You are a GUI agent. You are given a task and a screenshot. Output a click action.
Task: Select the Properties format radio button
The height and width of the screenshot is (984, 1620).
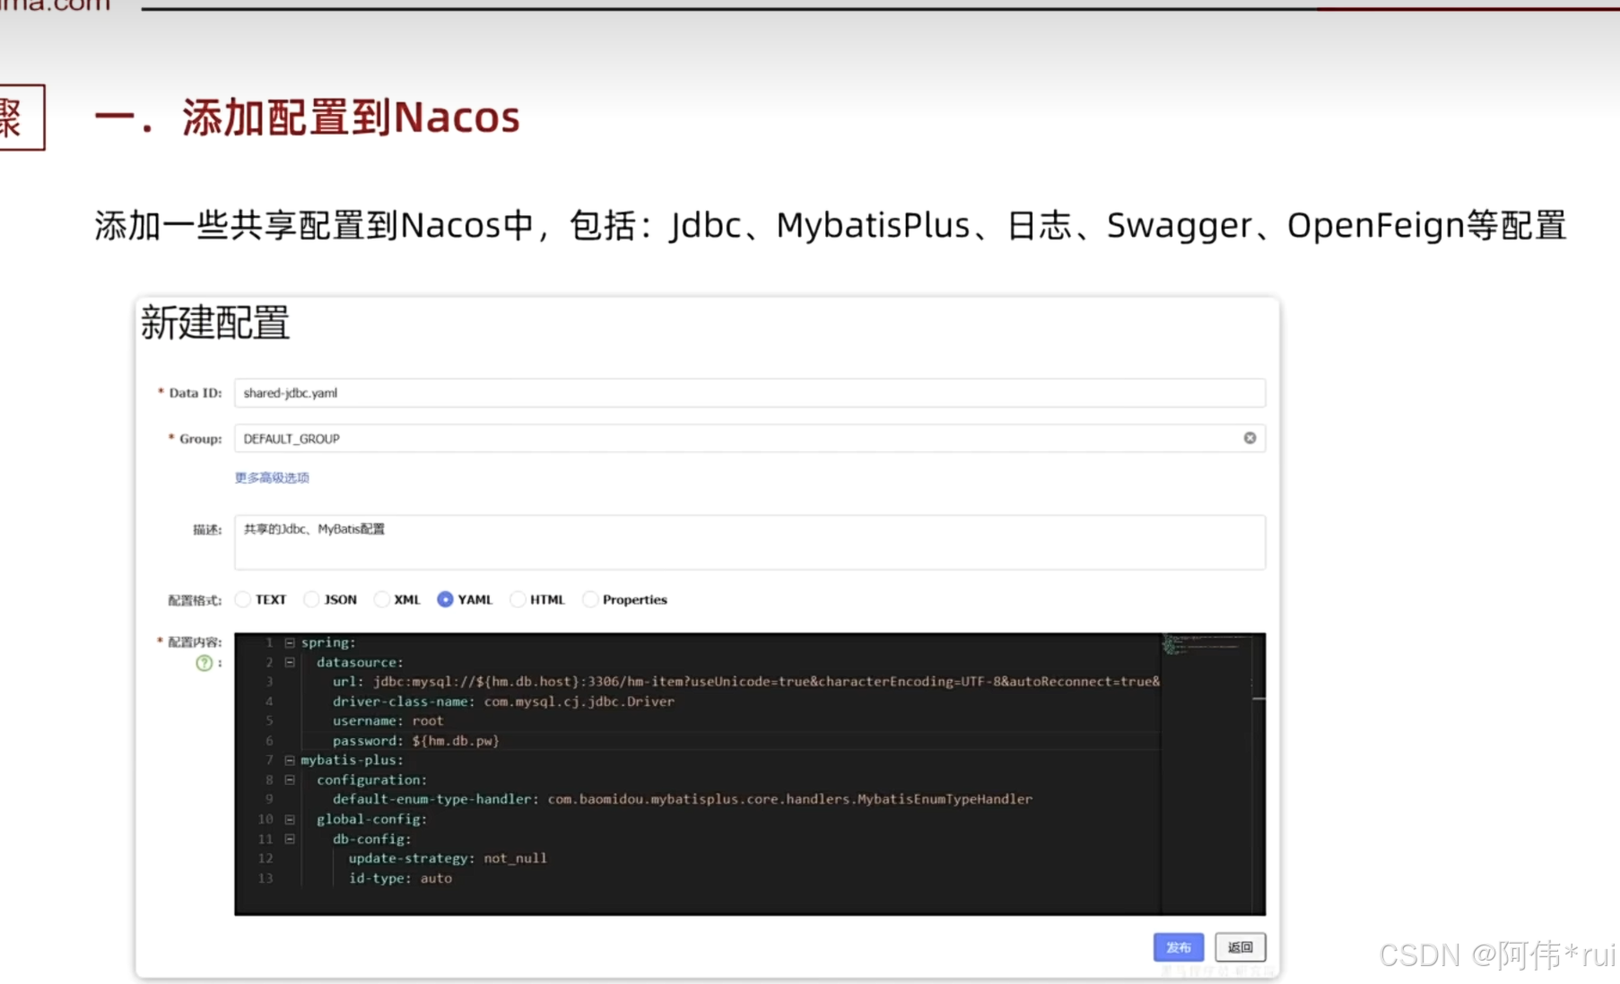[590, 599]
